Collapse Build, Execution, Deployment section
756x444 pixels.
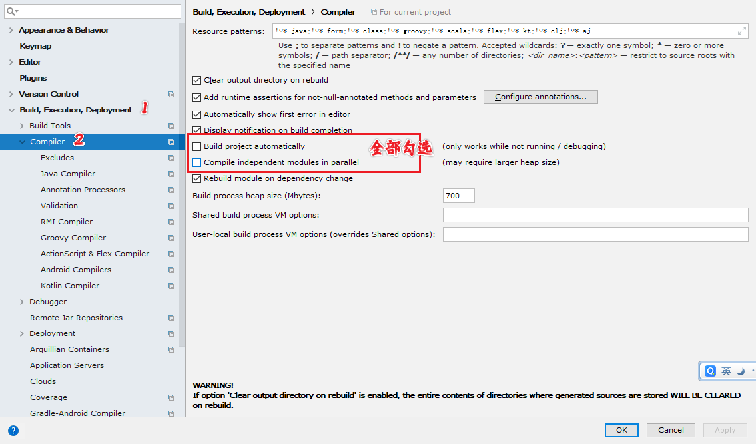(11, 110)
